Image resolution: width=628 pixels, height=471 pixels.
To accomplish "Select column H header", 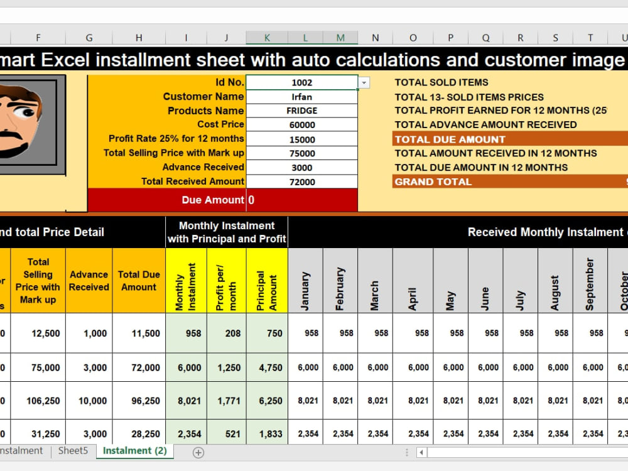I will (x=139, y=38).
